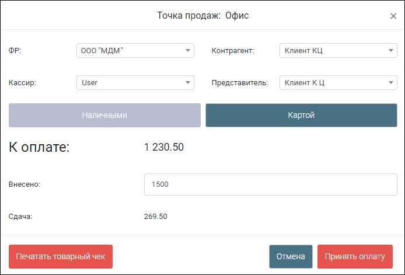Click Печатать товарный чек button
405x275 pixels.
click(x=61, y=257)
